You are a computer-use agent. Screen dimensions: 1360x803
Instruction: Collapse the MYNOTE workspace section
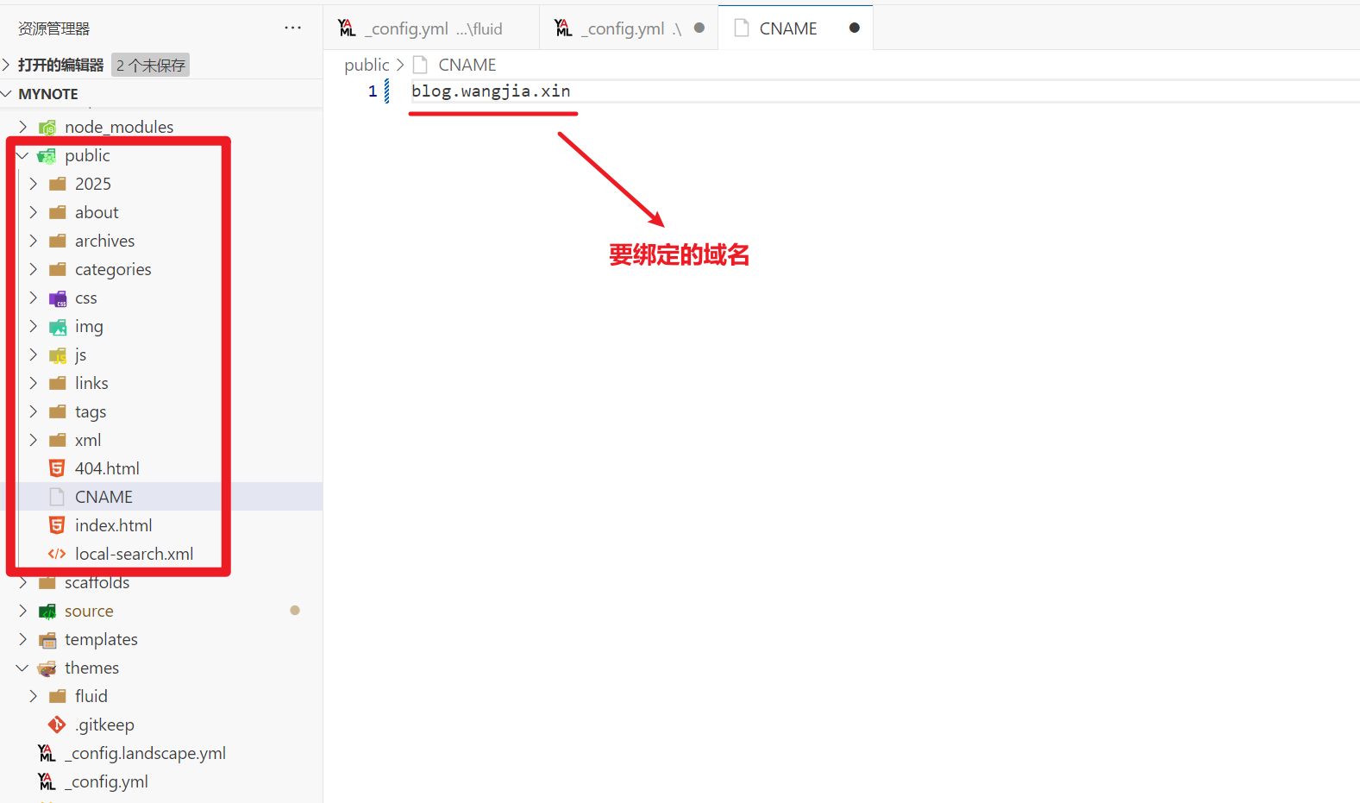click(7, 94)
